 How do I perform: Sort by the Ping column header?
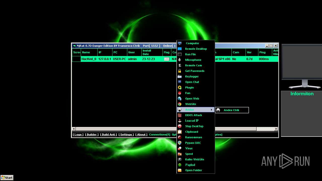[x=265, y=52]
